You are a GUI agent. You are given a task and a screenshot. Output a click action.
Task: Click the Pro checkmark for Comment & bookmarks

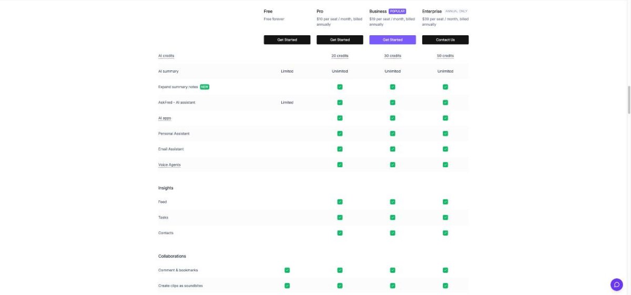tap(340, 270)
